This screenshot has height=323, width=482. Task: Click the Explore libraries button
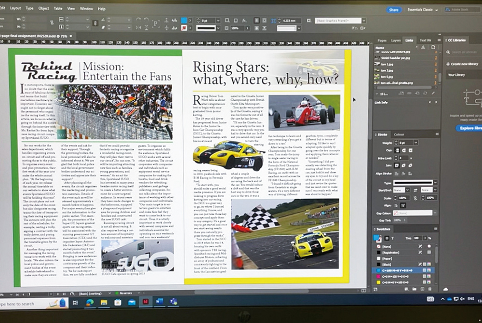pyautogui.click(x=469, y=128)
